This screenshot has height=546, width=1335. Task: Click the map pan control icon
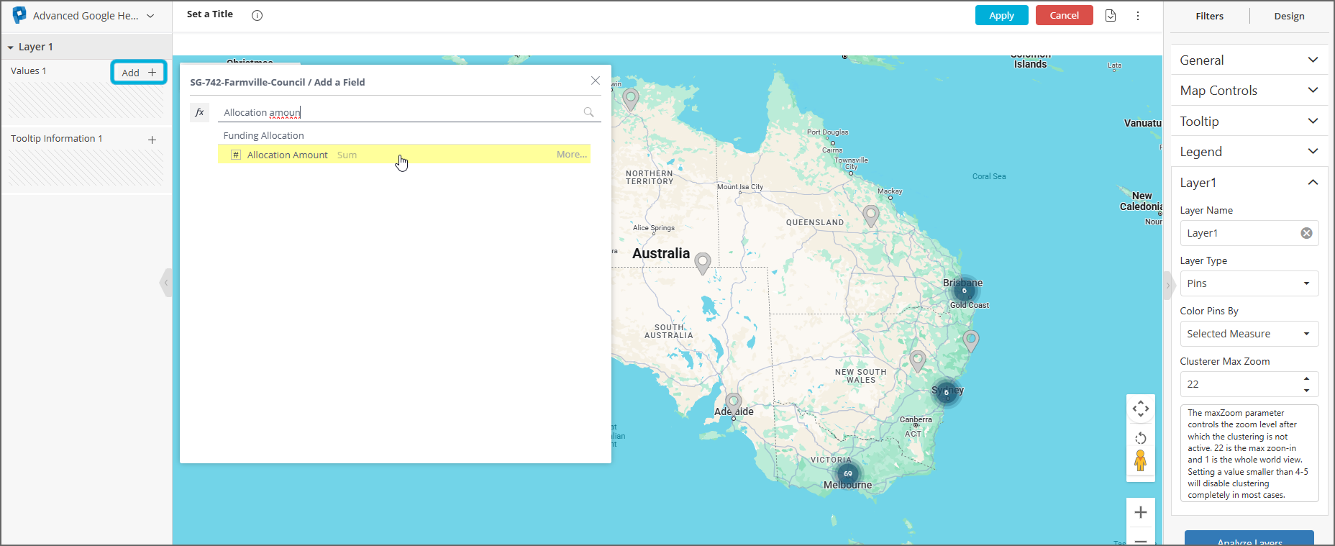(x=1140, y=409)
